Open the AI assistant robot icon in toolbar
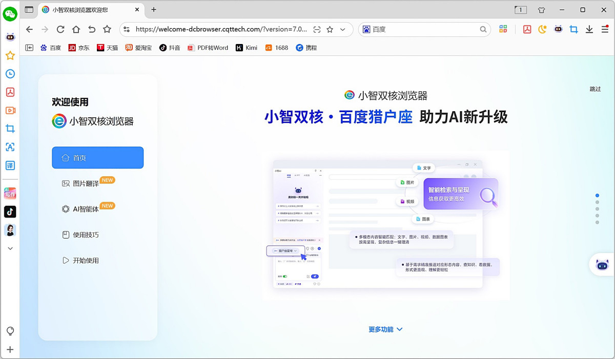This screenshot has height=359, width=615. pyautogui.click(x=559, y=30)
